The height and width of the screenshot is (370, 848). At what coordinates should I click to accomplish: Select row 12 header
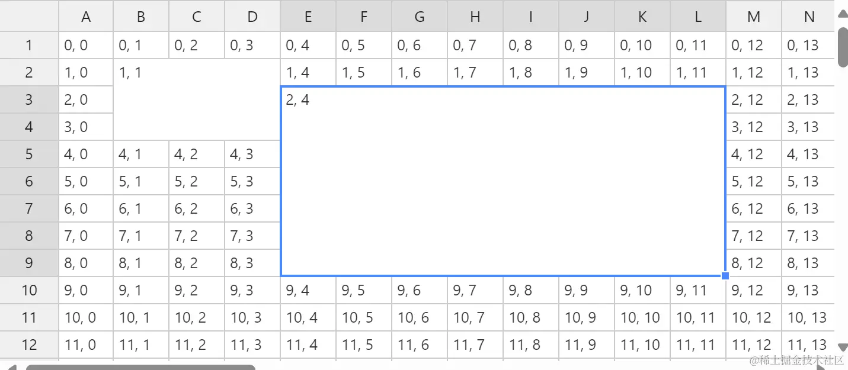[x=29, y=345]
